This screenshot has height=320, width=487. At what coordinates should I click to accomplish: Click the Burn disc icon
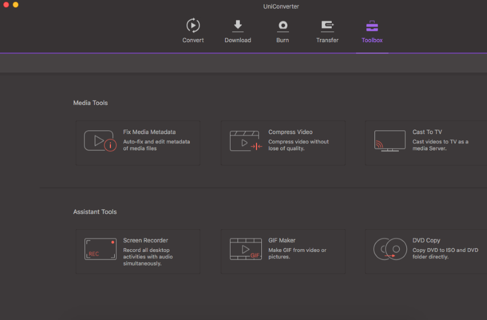[x=282, y=25]
